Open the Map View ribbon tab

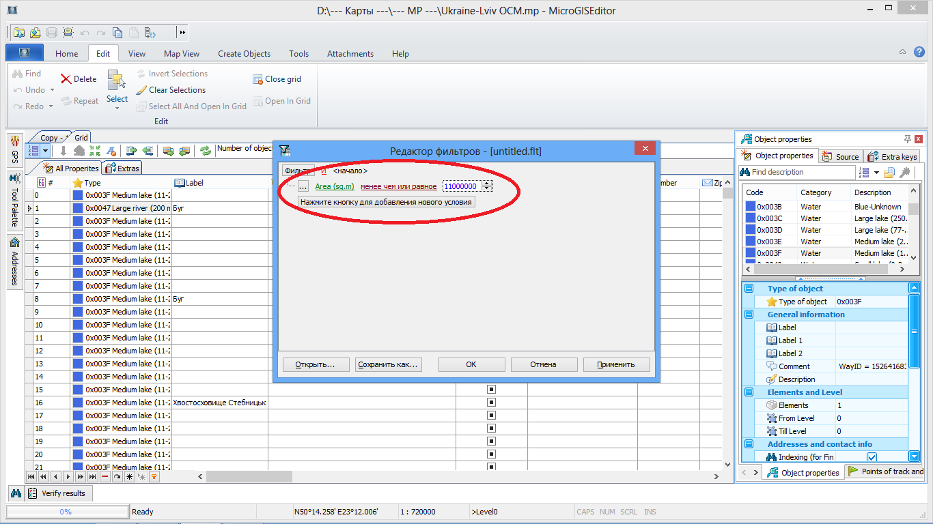[182, 54]
